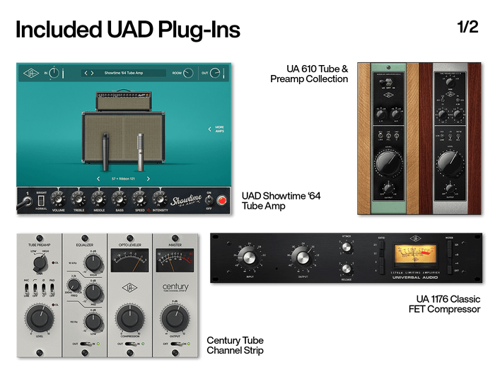Click the 'UA 610 Tube & Preamp Collection' caption
The image size is (495, 389).
309,74
